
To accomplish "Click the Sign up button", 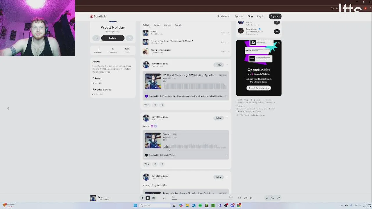I will point(275,16).
